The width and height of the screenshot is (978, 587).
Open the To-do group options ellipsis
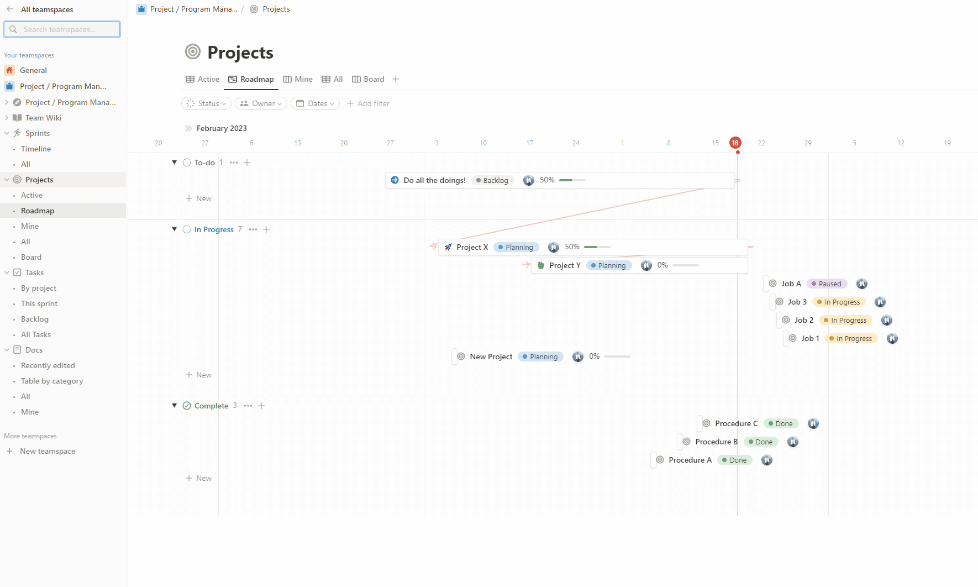point(234,163)
